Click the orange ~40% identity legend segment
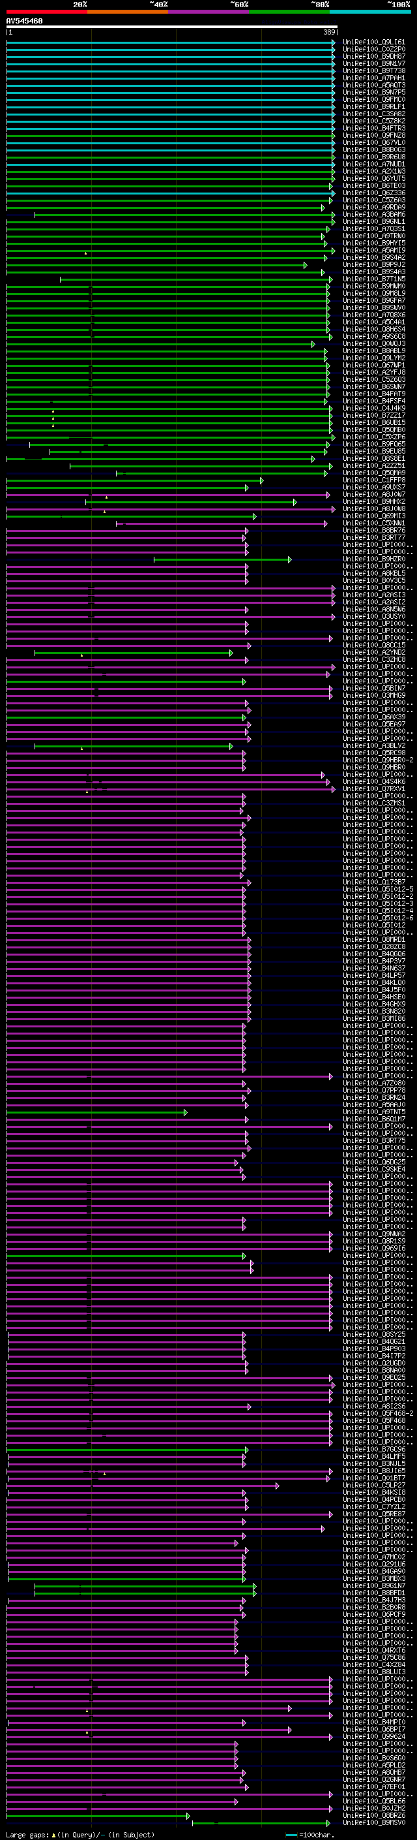Image resolution: width=417 pixels, height=1840 pixels. [128, 12]
